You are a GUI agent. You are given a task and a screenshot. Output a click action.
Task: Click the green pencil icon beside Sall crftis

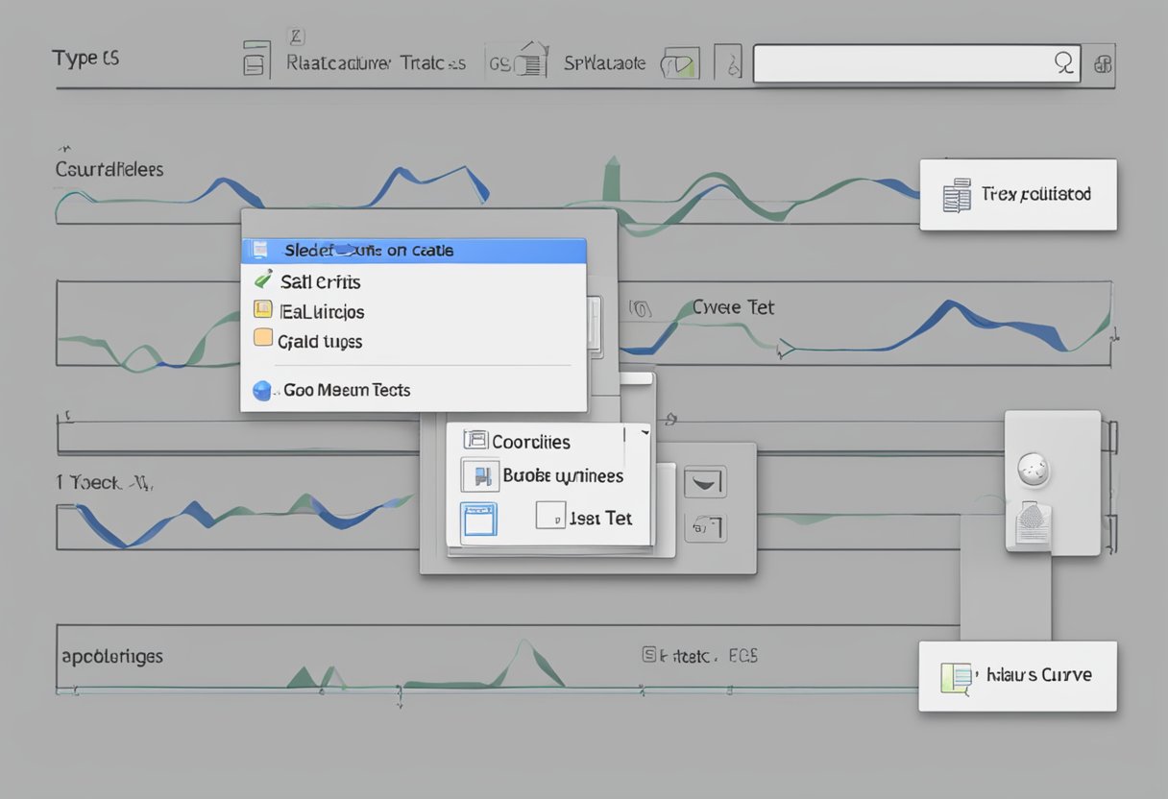(x=262, y=280)
